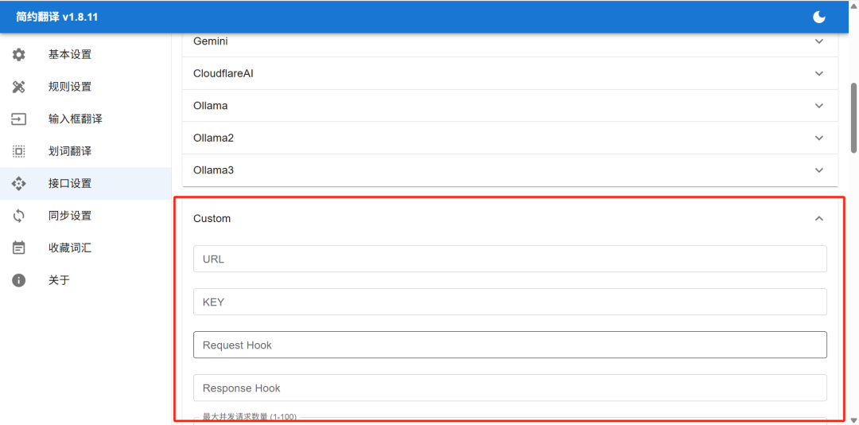
Task: Click the 规则设置 tools icon
Action: coord(19,87)
